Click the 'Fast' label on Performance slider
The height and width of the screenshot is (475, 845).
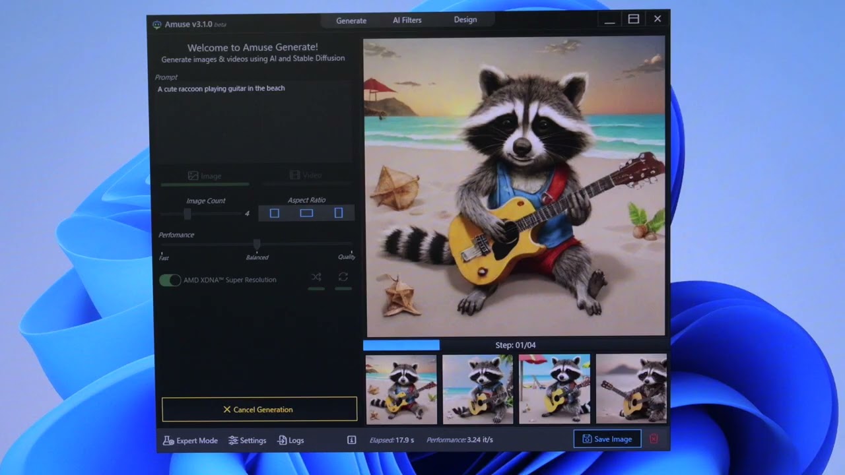pos(164,258)
